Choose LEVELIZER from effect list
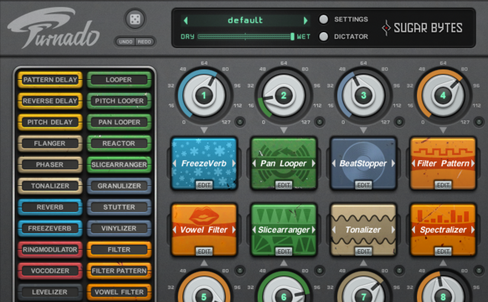 [x=50, y=292]
